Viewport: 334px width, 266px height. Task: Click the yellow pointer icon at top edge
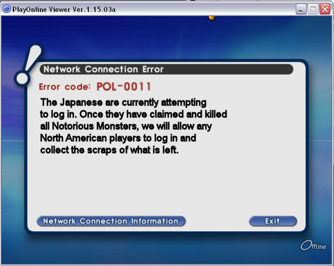tap(212, 18)
